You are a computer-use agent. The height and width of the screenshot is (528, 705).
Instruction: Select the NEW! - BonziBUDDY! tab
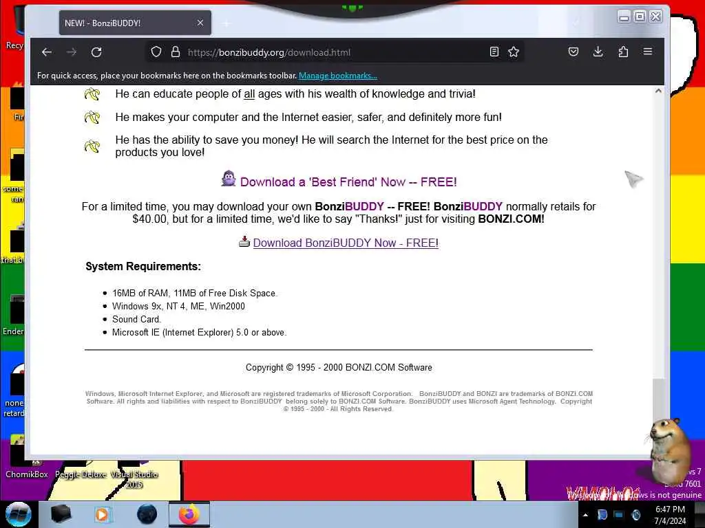(x=135, y=23)
